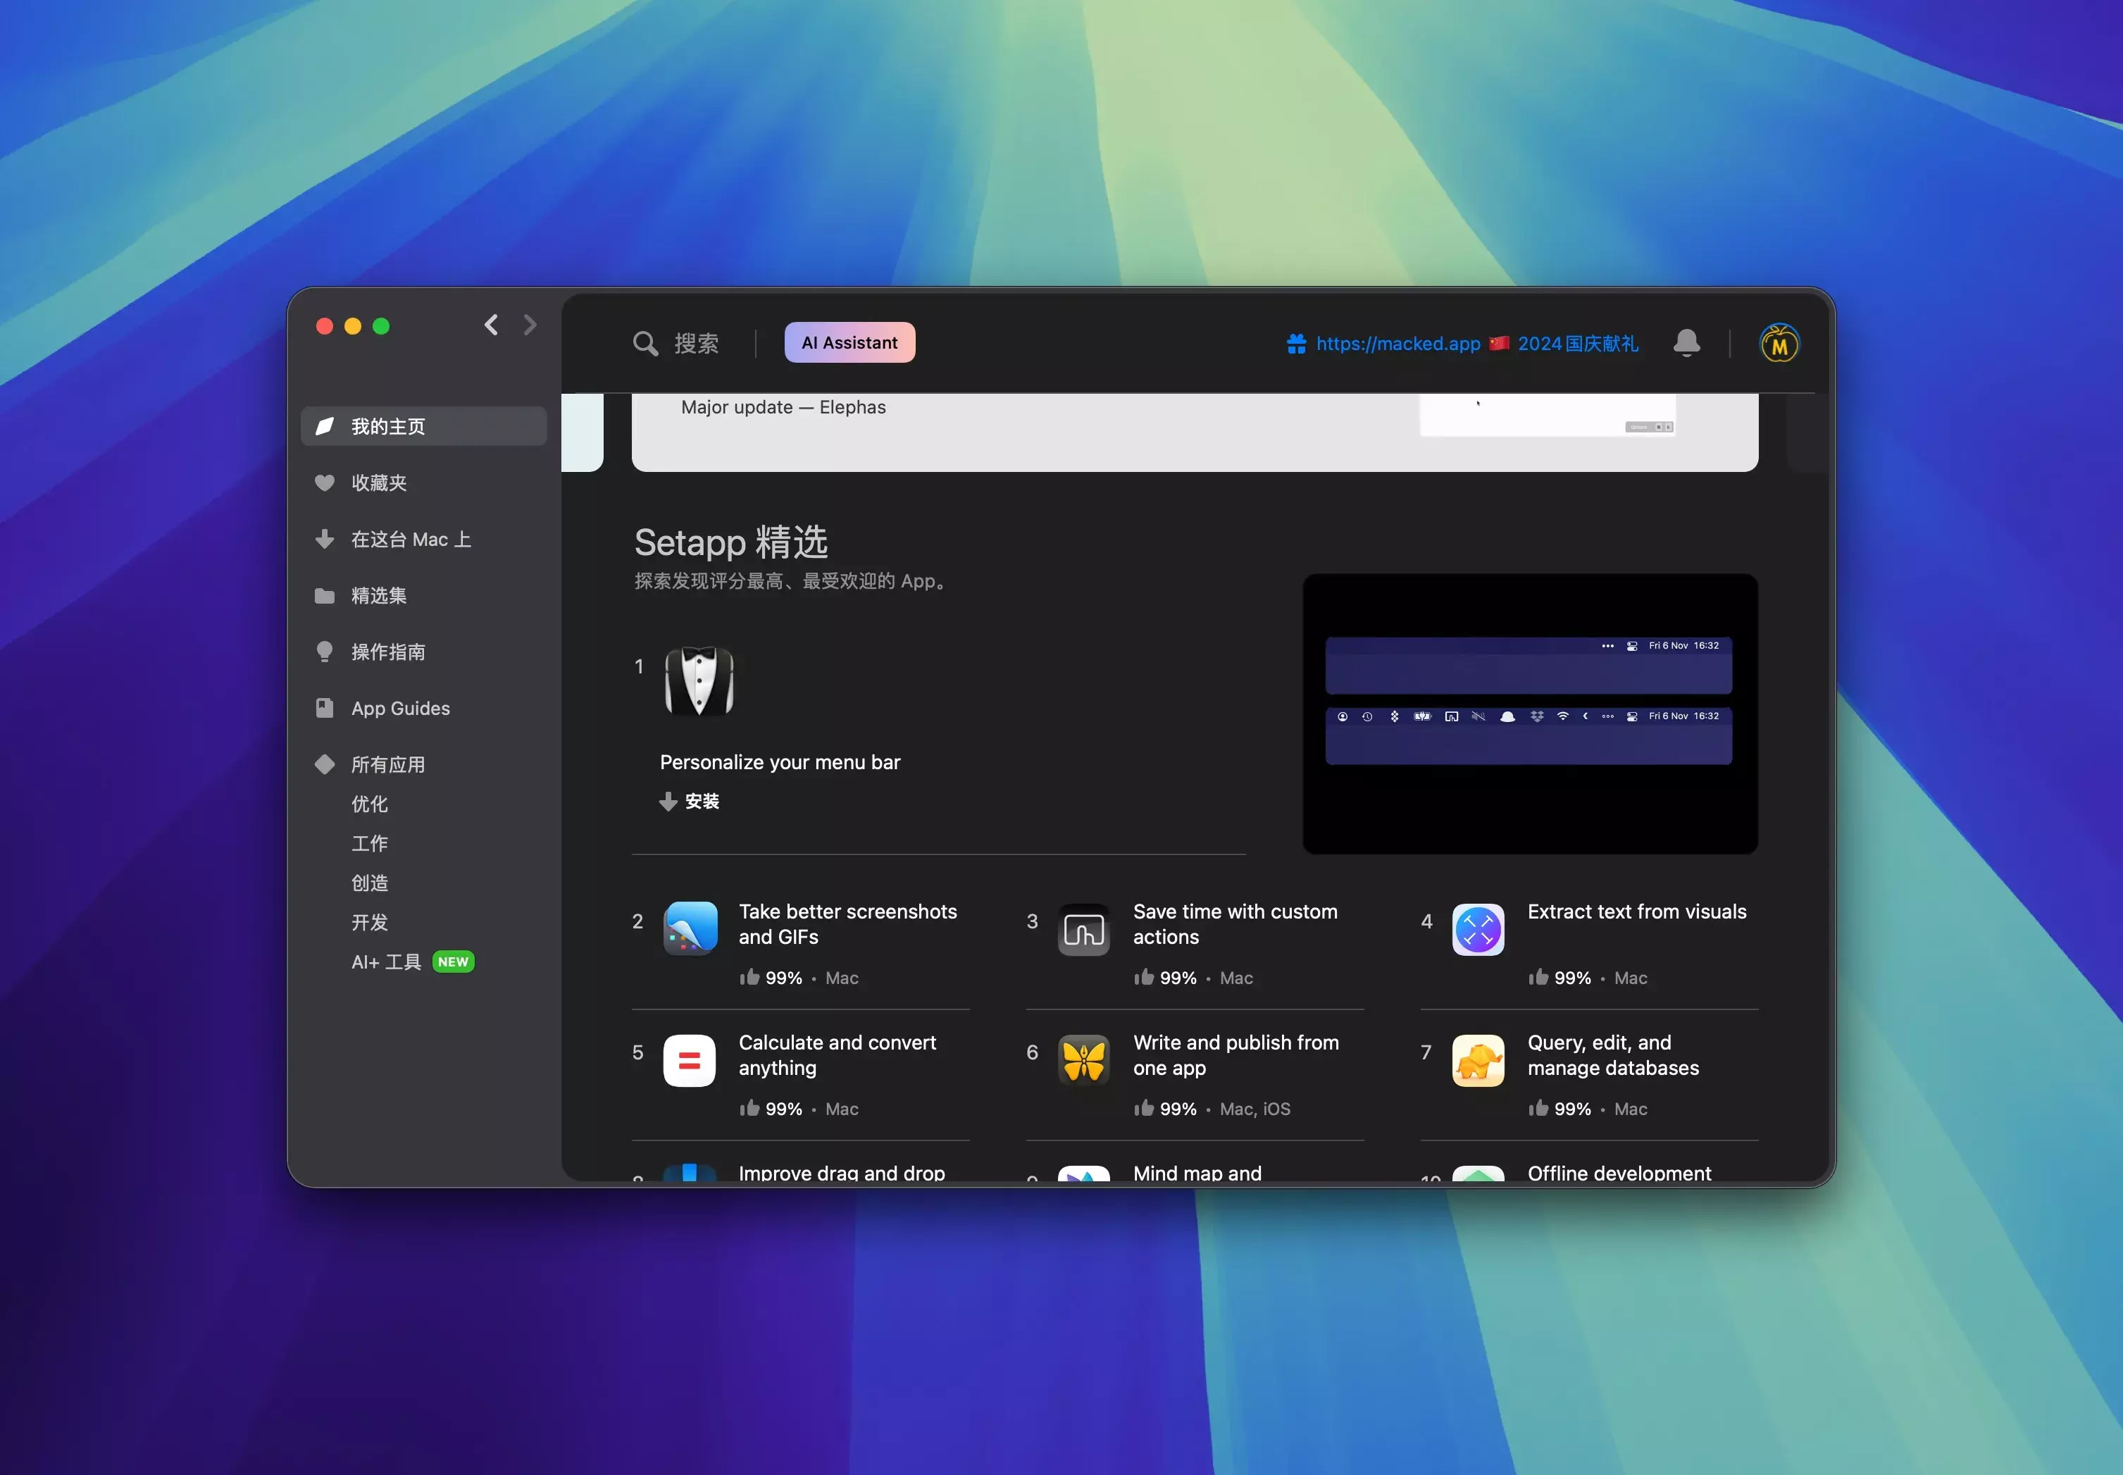The width and height of the screenshot is (2123, 1475).
Task: Go back with the left chevron
Action: [x=492, y=325]
